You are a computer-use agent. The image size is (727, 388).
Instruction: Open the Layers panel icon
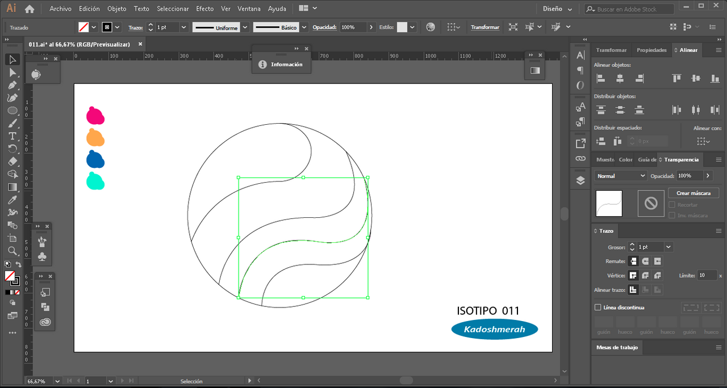pyautogui.click(x=580, y=180)
